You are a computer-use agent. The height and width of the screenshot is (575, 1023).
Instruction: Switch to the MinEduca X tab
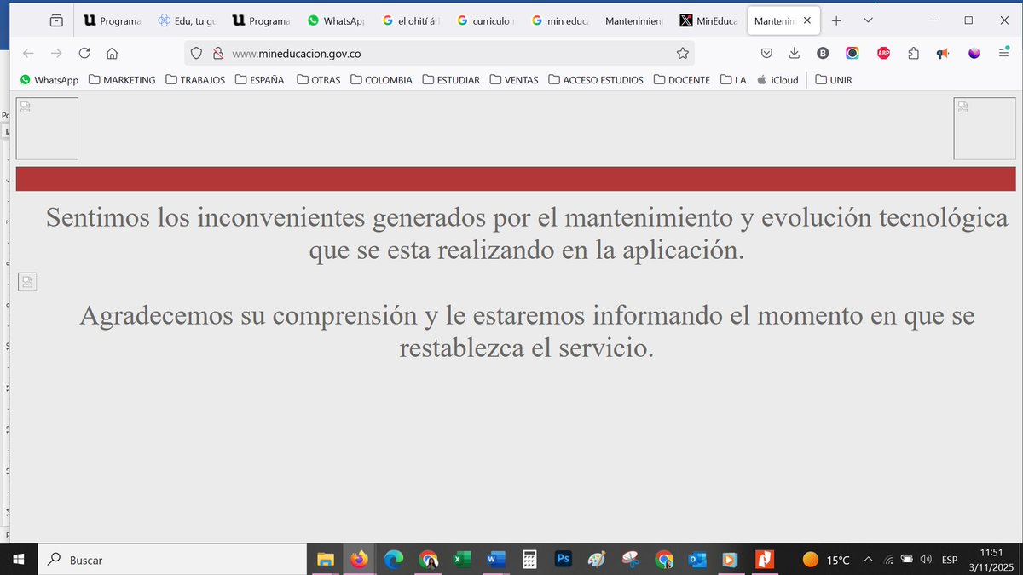[708, 20]
